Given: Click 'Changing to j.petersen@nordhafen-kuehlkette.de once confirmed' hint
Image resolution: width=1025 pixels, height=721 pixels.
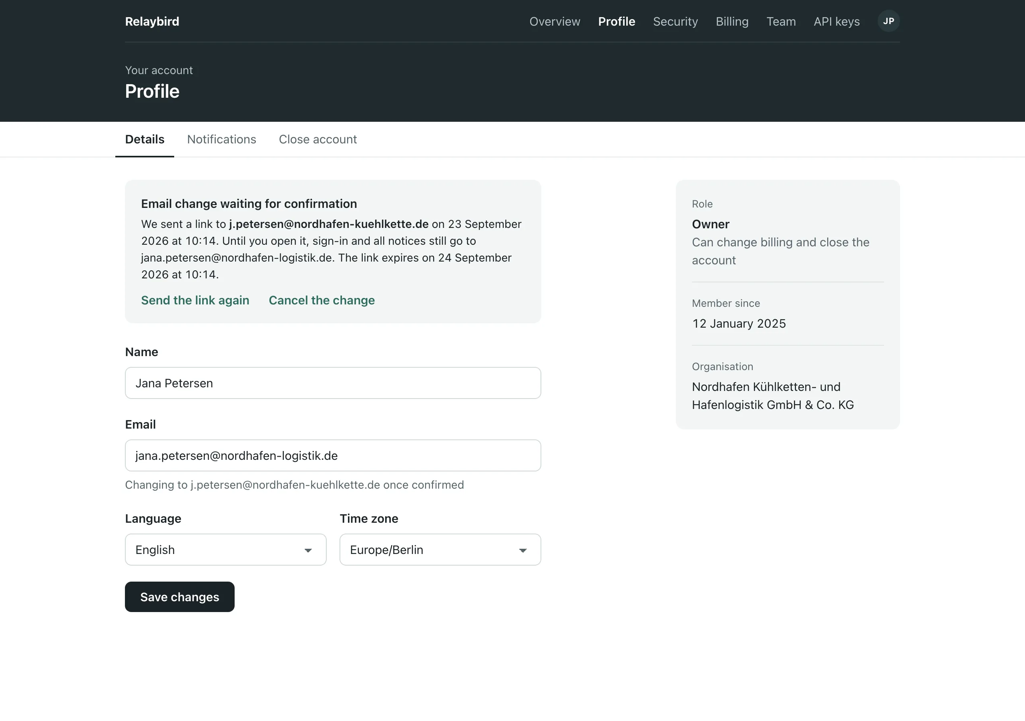Looking at the screenshot, I should coord(294,485).
